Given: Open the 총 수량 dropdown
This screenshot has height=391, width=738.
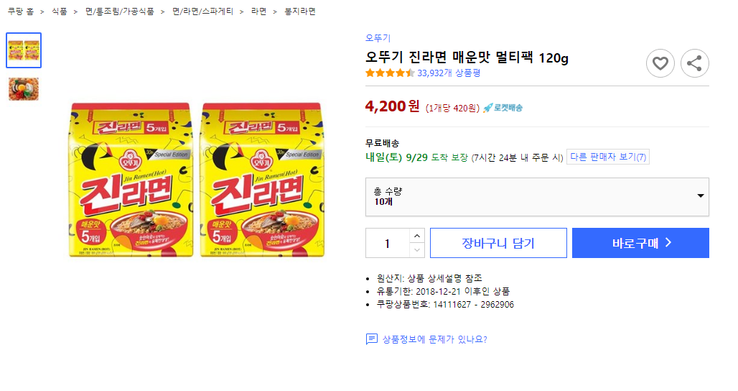Looking at the screenshot, I should click(537, 196).
